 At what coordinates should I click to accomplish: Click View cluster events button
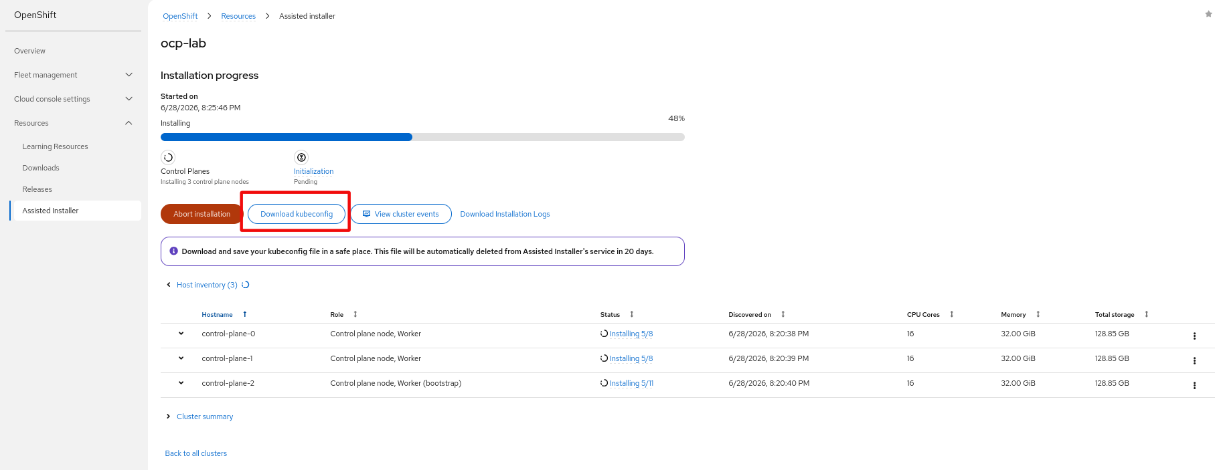(401, 214)
